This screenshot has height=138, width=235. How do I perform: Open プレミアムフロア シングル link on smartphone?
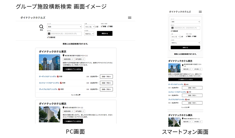[x=176, y=100]
